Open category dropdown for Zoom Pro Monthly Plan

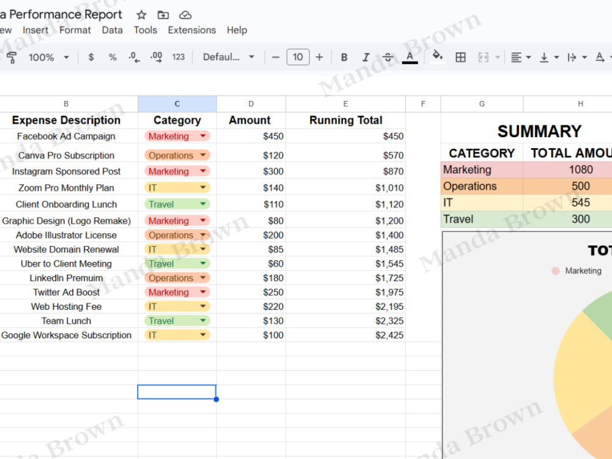pos(203,187)
